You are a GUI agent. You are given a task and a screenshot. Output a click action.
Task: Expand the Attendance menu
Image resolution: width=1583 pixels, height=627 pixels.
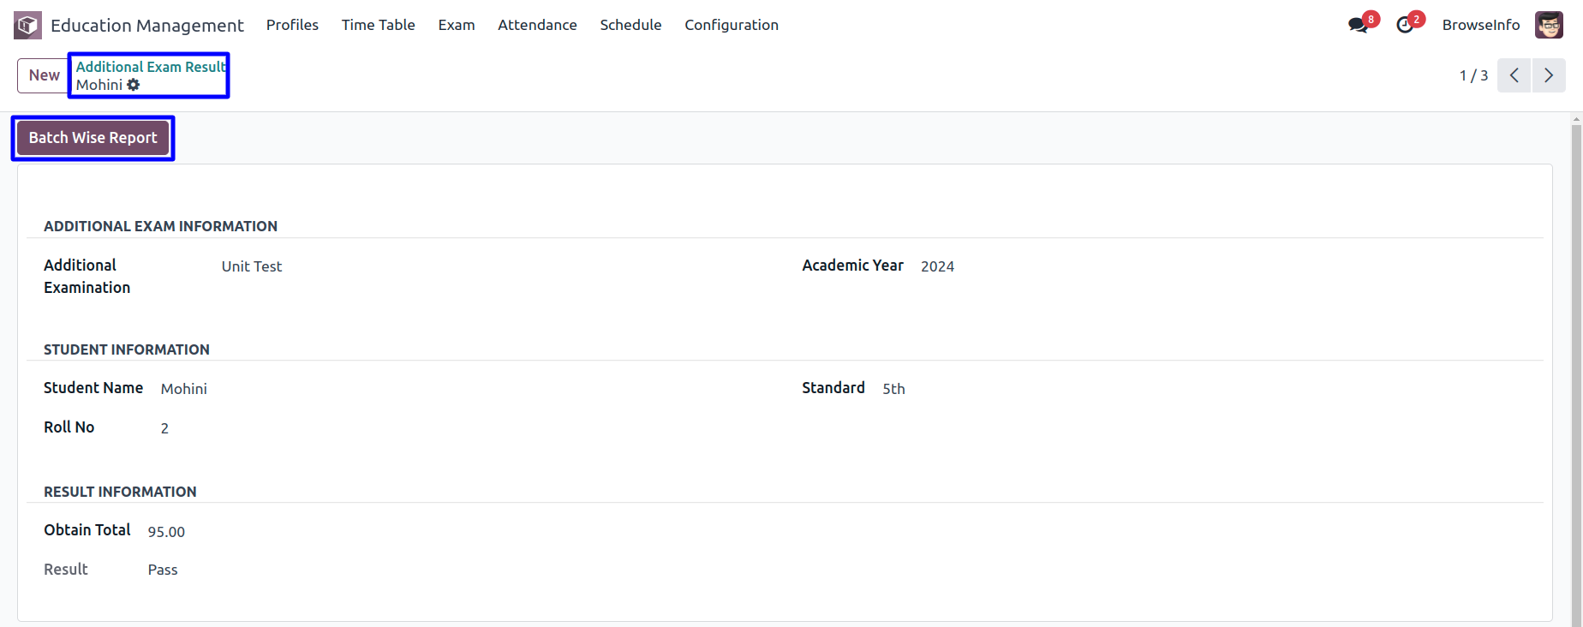[537, 25]
